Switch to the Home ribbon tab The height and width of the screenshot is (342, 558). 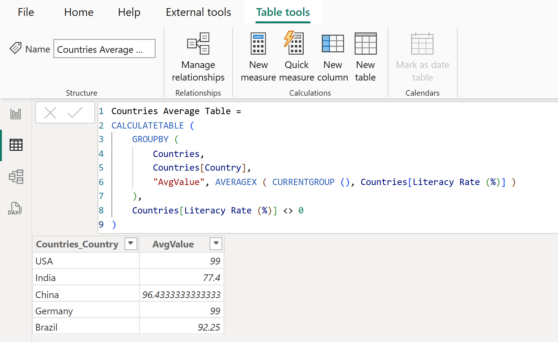78,12
